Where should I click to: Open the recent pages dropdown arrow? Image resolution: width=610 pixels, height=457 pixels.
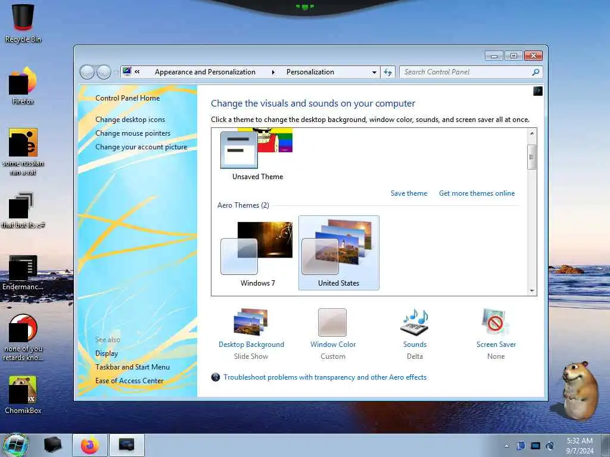pyautogui.click(x=116, y=72)
